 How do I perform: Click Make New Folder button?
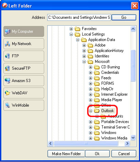point(66,154)
